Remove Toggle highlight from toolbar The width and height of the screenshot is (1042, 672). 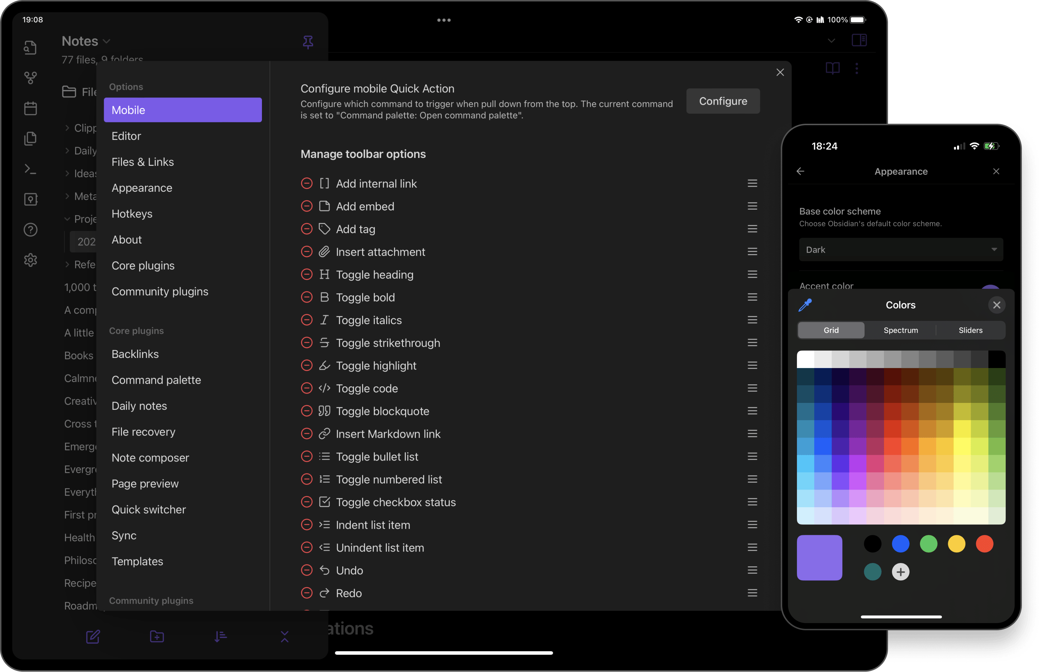point(307,365)
